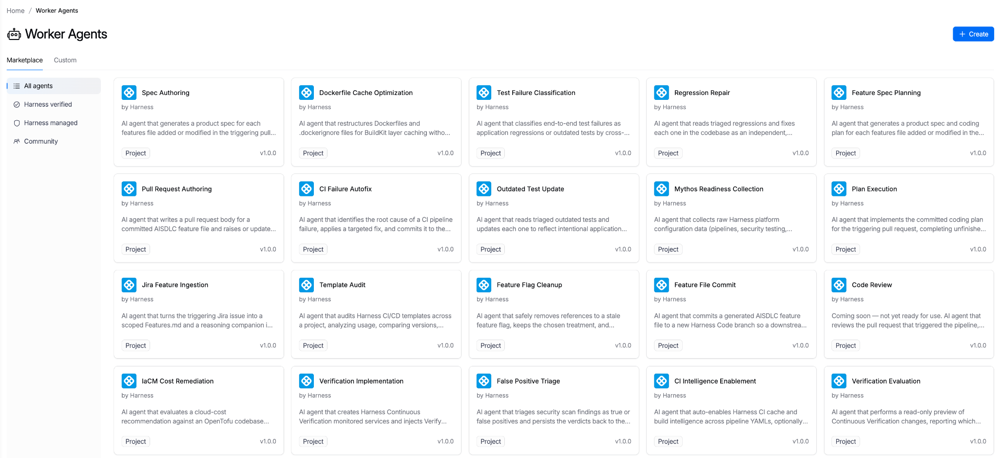Click the Code Review agent icon
The image size is (998, 458).
(x=839, y=285)
